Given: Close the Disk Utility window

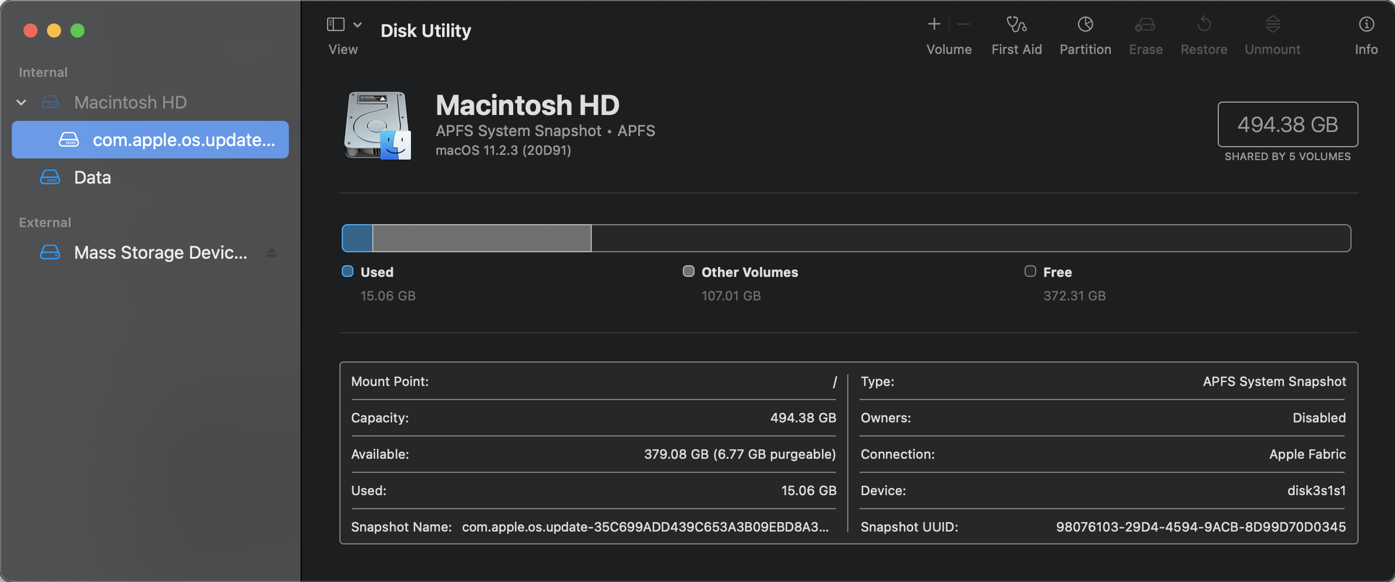Looking at the screenshot, I should tap(31, 31).
